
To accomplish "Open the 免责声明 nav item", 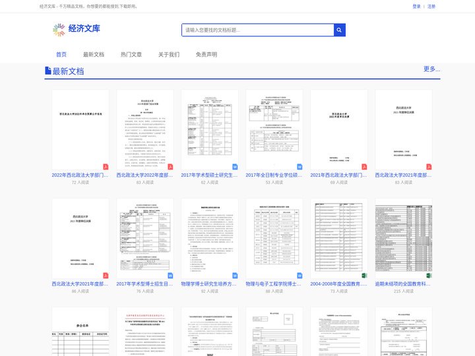I will (x=206, y=55).
